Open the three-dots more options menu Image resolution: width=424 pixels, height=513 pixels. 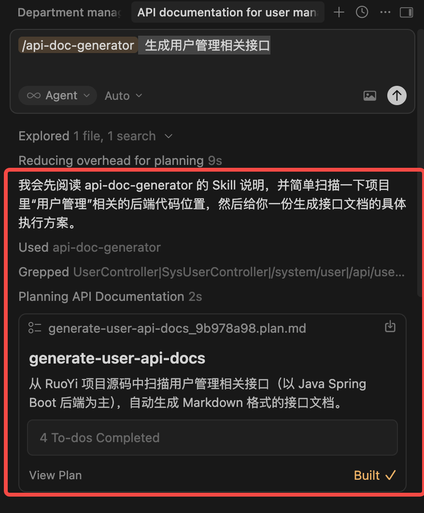click(385, 13)
